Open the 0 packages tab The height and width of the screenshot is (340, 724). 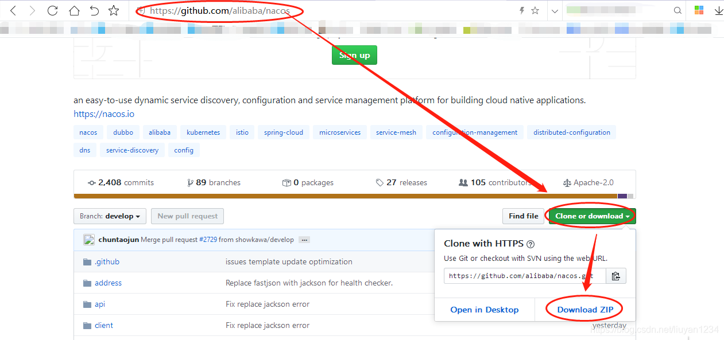tap(308, 182)
